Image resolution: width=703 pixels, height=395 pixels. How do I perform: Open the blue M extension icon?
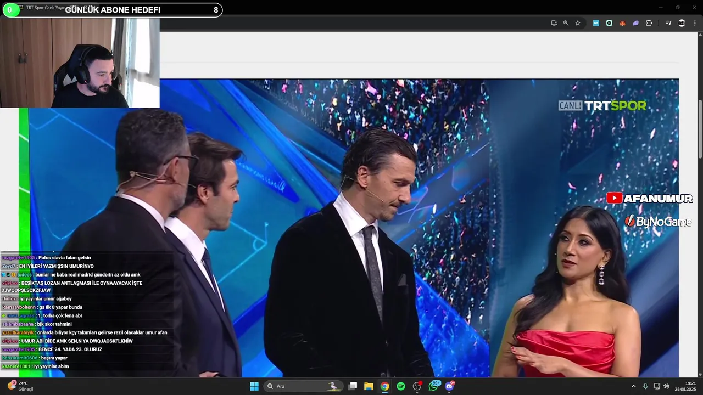point(596,23)
